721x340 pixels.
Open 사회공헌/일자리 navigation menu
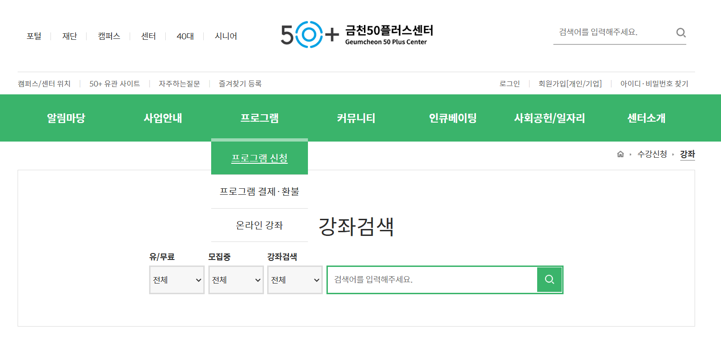pyautogui.click(x=549, y=118)
